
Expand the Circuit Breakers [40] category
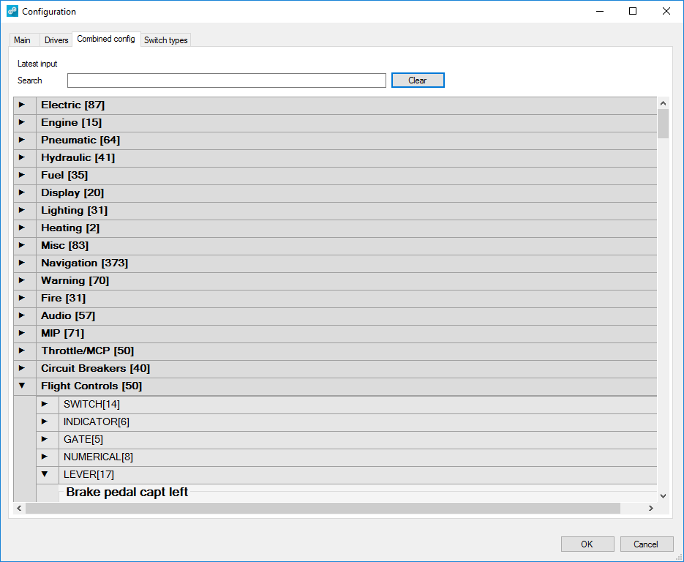pos(22,368)
